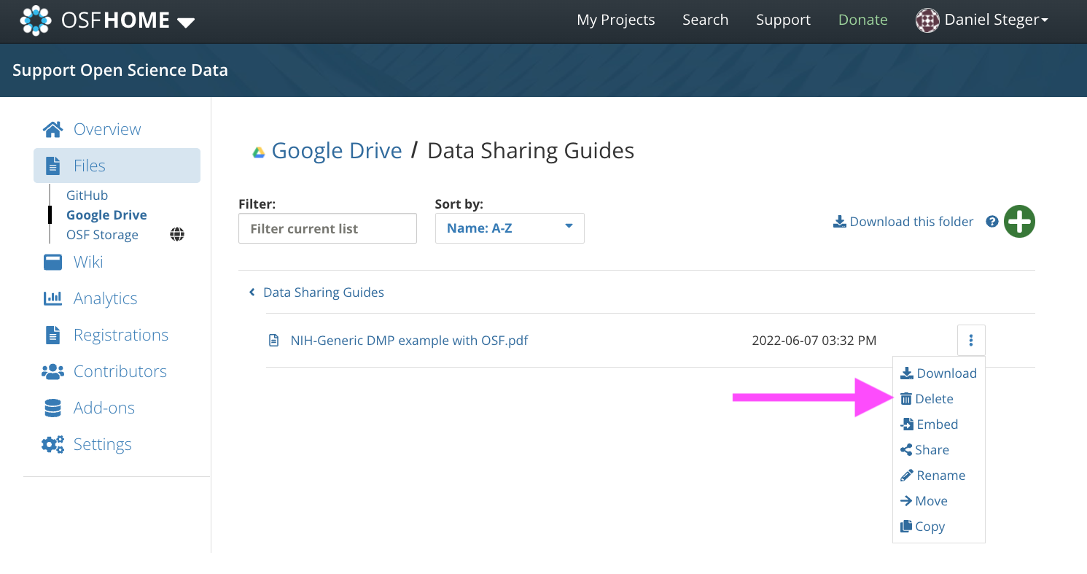Click the Overview home icon
Viewport: 1087px width, 574px height.
click(52, 129)
